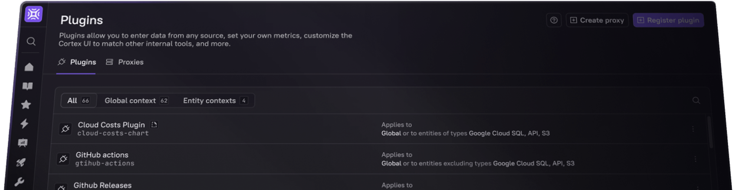Switch to the Proxies tab
Image resolution: width=736 pixels, height=190 pixels.
[125, 62]
